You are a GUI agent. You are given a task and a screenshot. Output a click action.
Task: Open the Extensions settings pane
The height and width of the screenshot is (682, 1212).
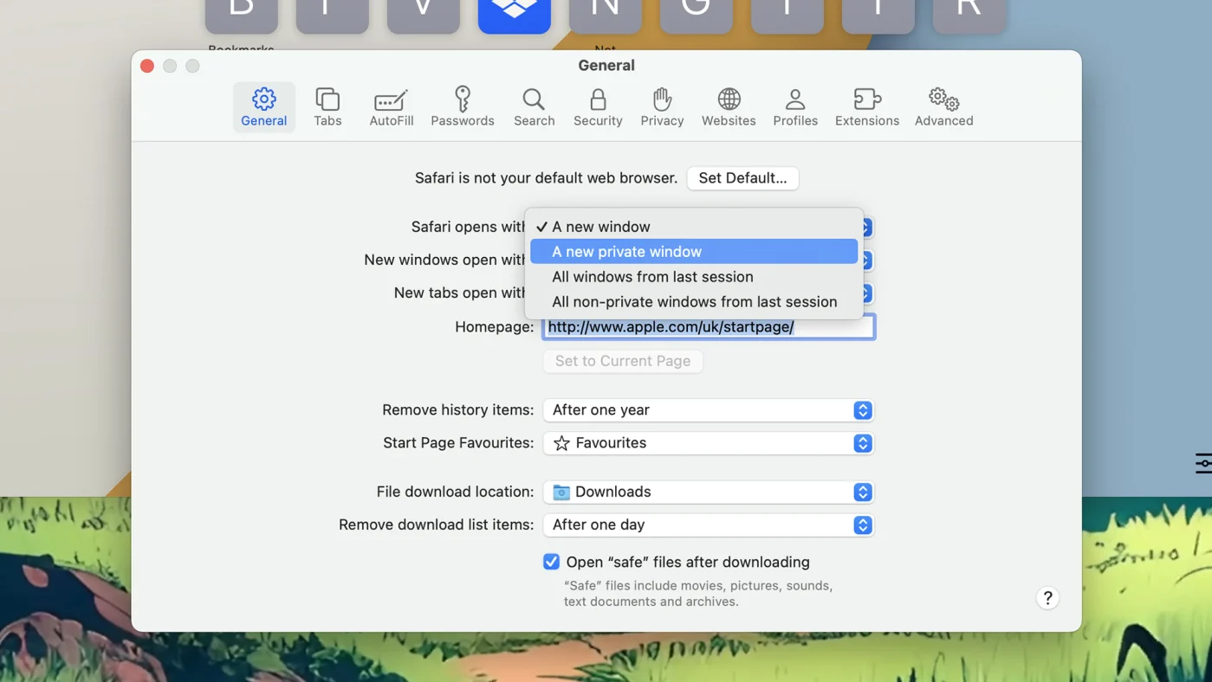(x=866, y=107)
